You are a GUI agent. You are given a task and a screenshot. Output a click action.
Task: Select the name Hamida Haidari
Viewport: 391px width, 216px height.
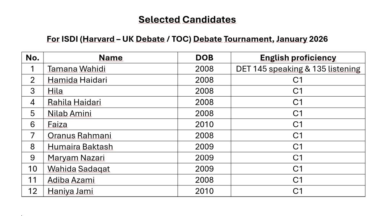(77, 80)
